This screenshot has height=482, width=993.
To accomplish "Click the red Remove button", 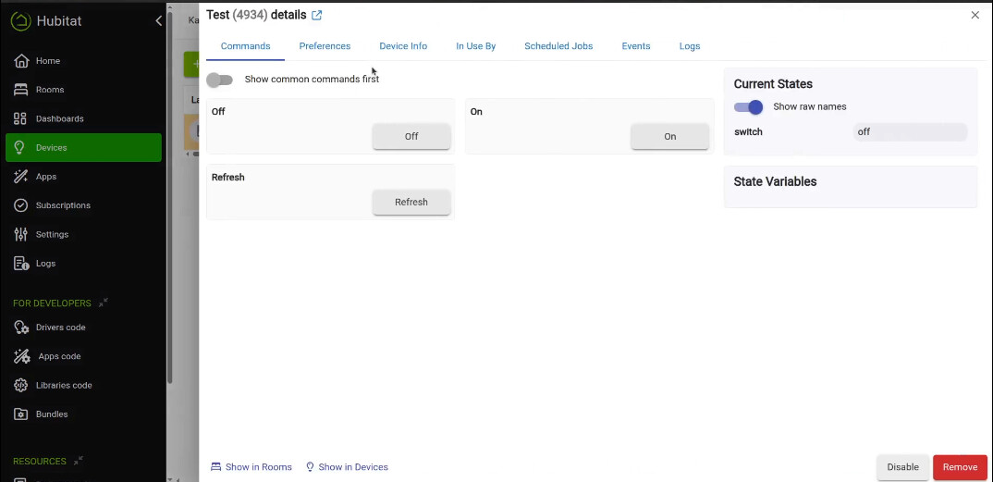I will coord(960,467).
